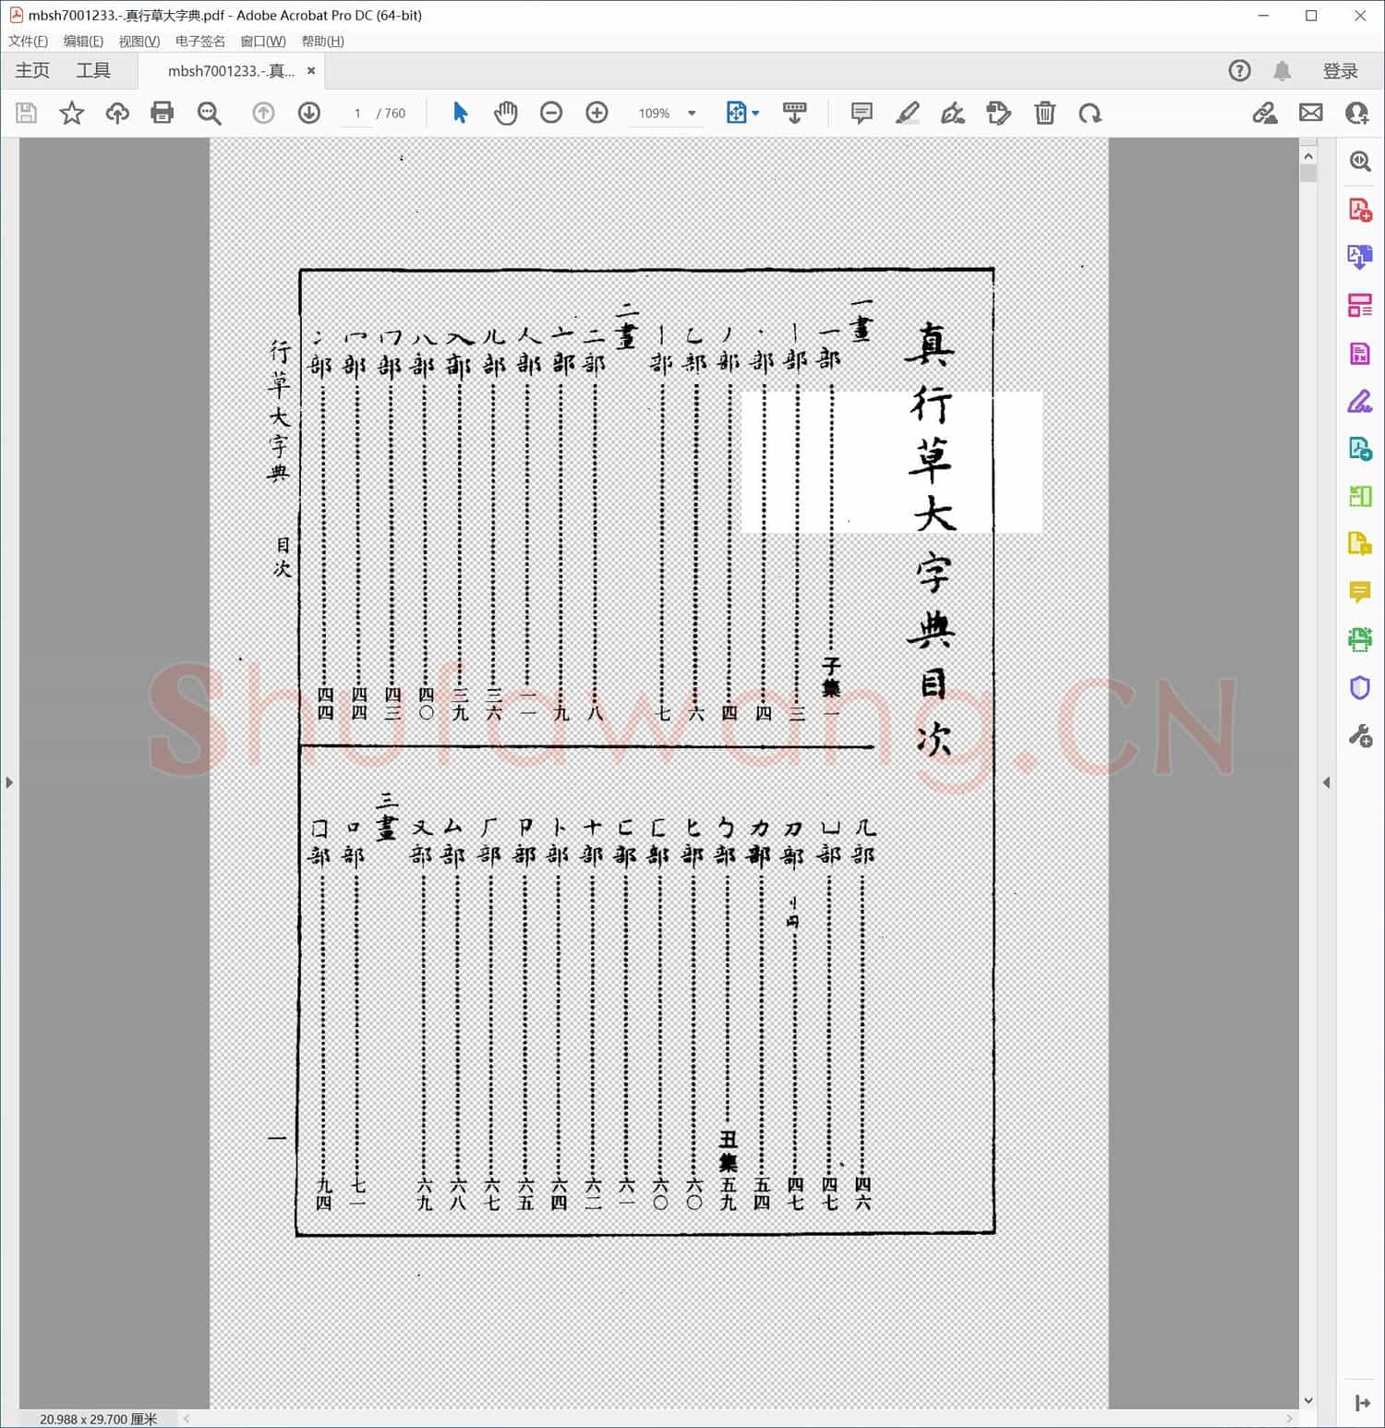Viewport: 1385px width, 1428px height.
Task: Close the mbsh7001233 document tab
Action: pyautogui.click(x=311, y=70)
